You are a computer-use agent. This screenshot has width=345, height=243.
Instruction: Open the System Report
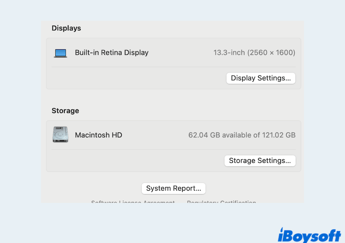coord(173,188)
